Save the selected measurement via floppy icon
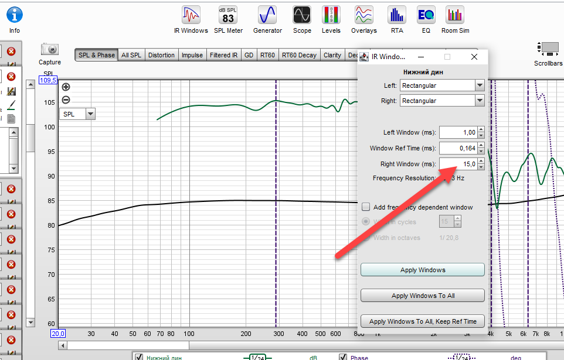The image size is (564, 360). coord(11,91)
